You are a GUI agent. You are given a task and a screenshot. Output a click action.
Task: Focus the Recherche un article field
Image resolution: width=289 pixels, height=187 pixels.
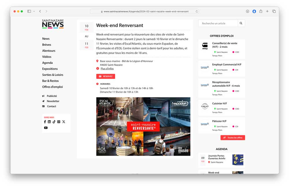point(218,23)
